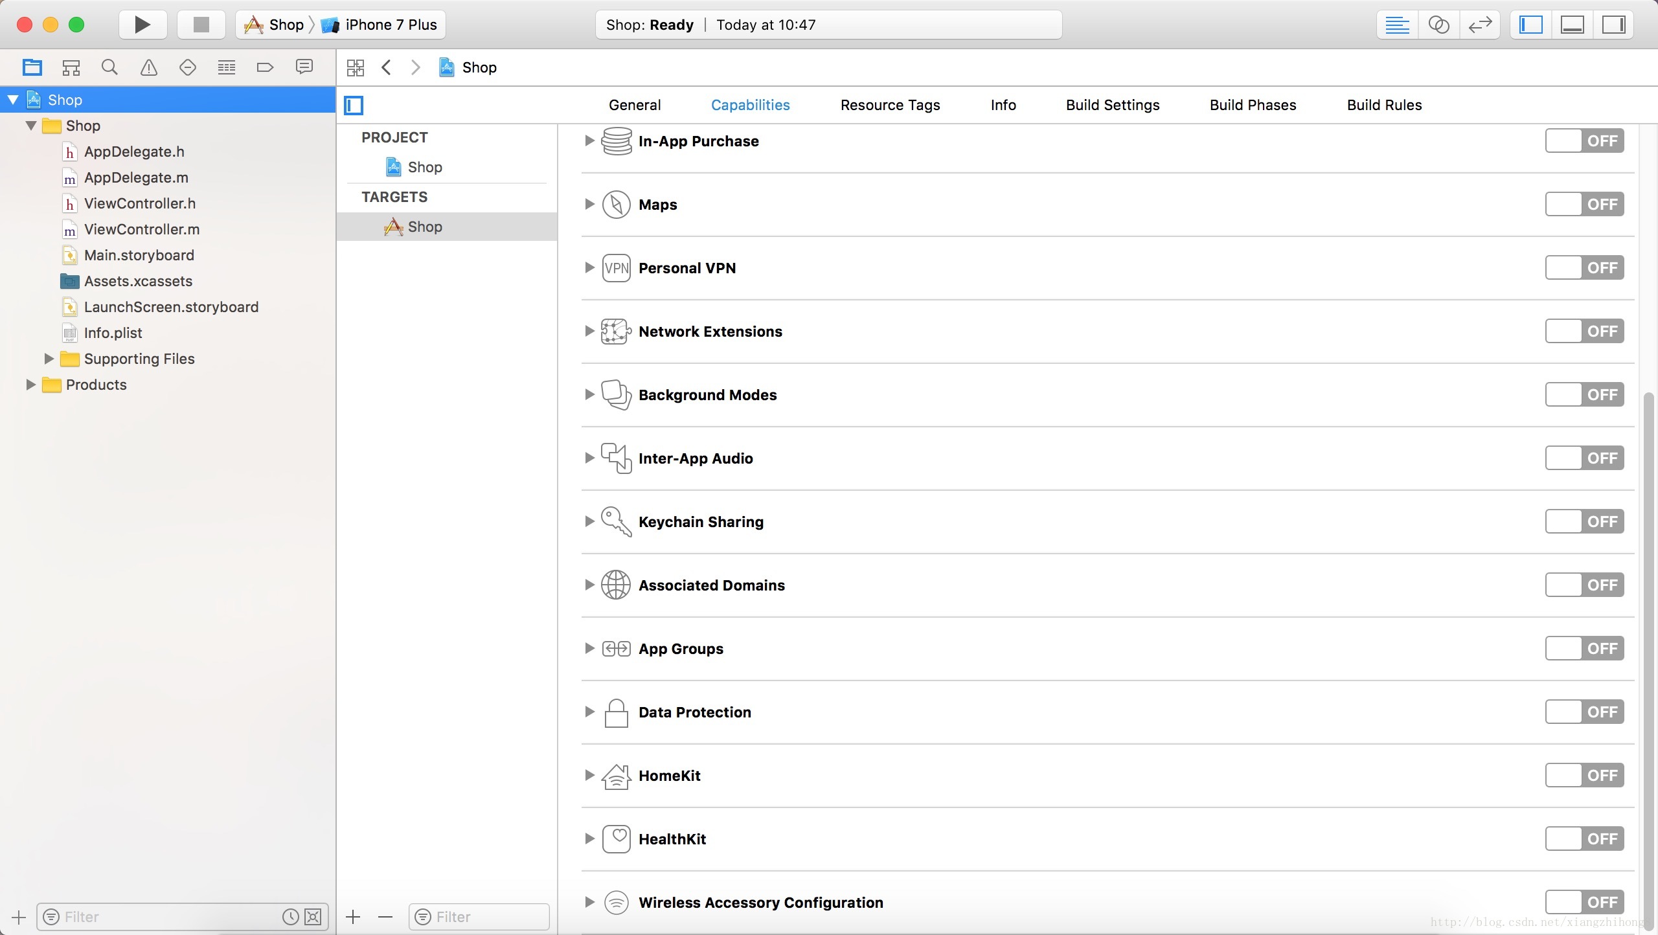Expand the In-App Purchase section

pos(589,141)
